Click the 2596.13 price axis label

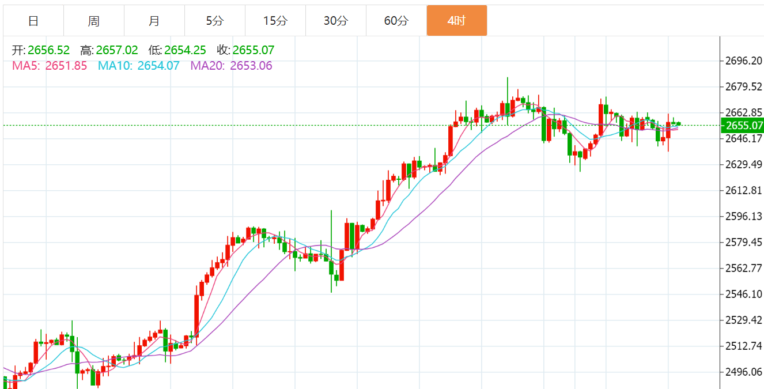tap(744, 216)
